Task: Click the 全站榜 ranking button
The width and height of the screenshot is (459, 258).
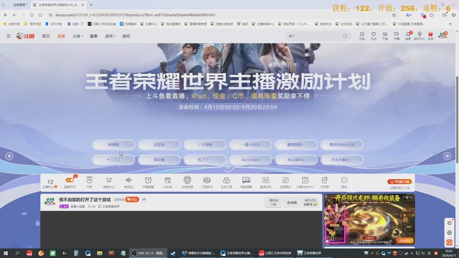Action: click(x=291, y=202)
